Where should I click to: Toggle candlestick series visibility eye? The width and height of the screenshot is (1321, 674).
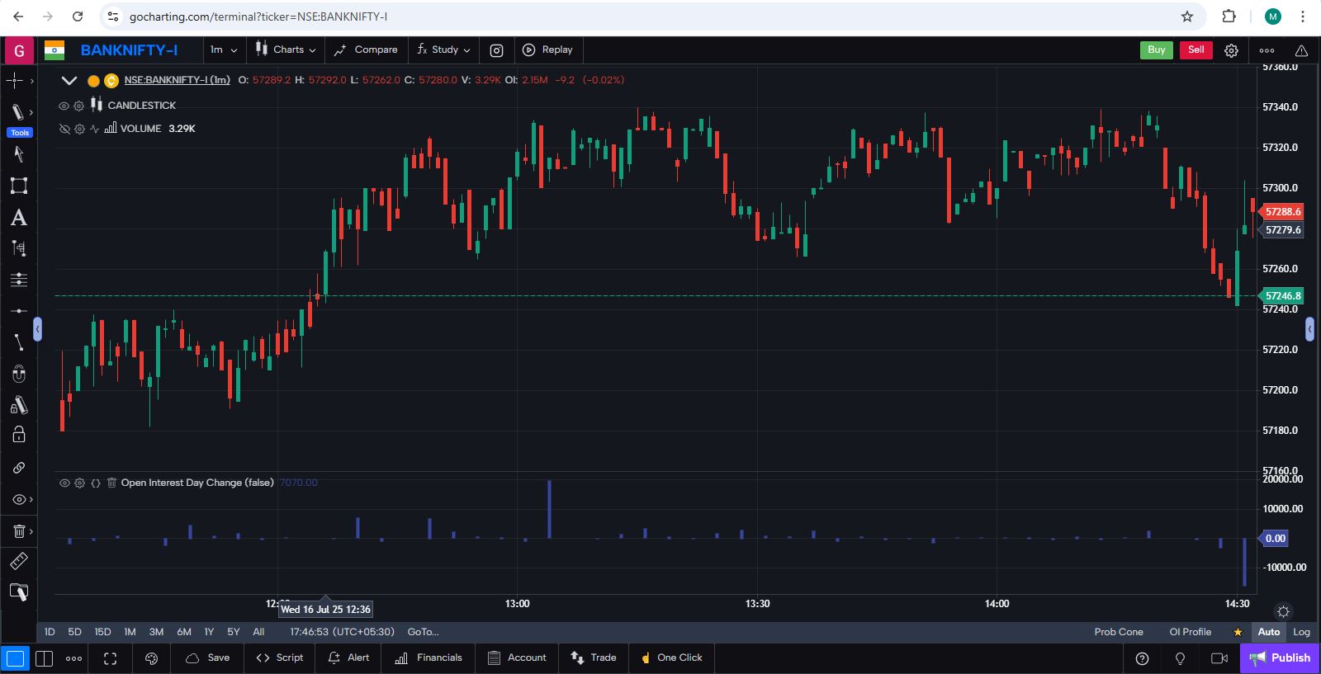64,106
